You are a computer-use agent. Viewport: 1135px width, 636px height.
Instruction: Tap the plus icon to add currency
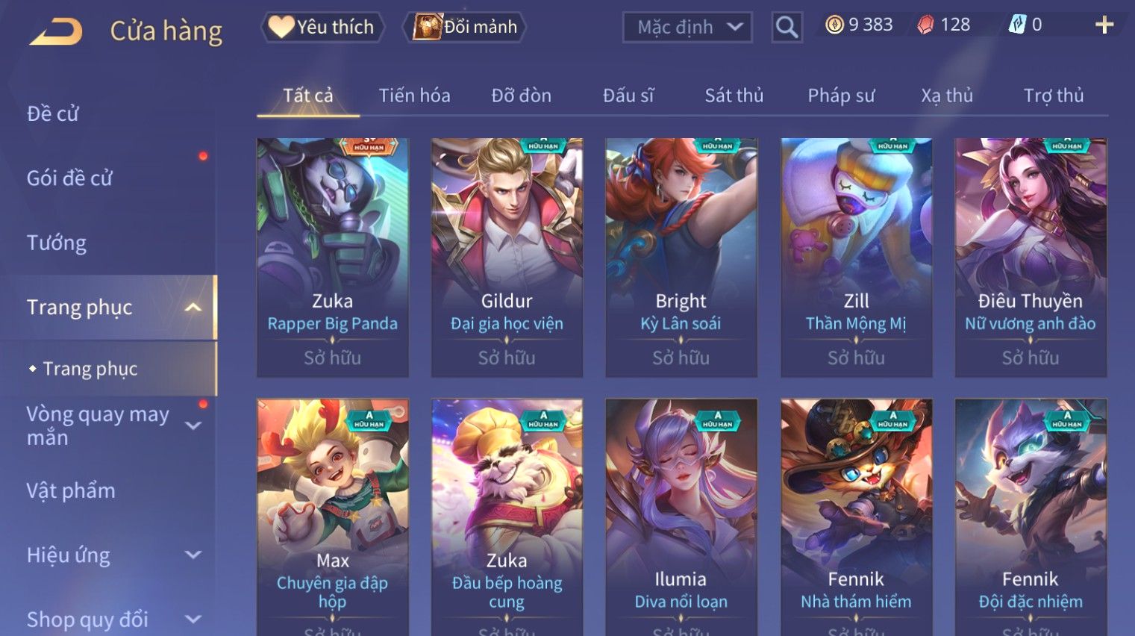[x=1104, y=25]
